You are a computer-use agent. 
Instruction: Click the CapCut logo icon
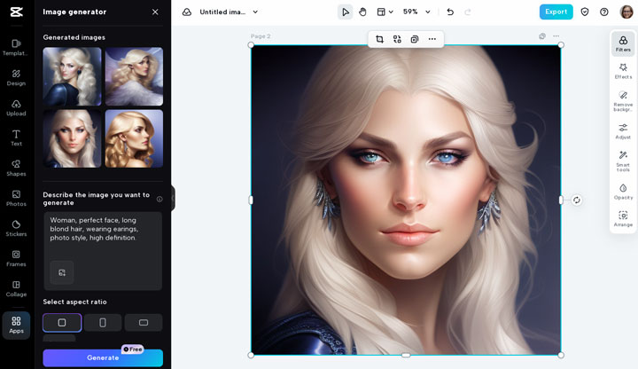(x=16, y=12)
